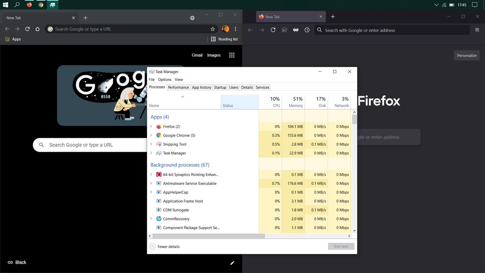Reload page in Firefox
This screenshot has height=273, width=485.
(273, 30)
